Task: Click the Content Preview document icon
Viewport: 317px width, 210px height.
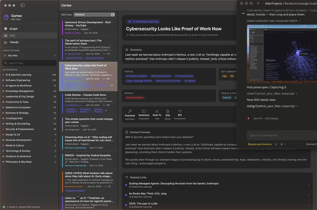Action: (127, 132)
